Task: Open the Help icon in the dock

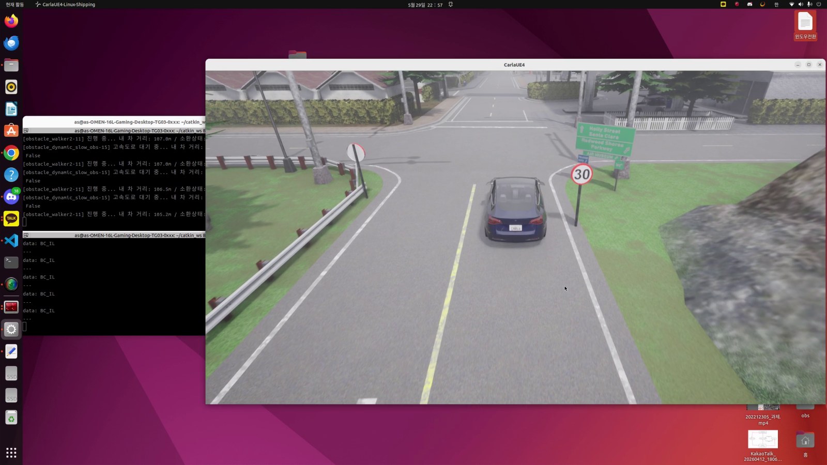Action: coord(11,175)
